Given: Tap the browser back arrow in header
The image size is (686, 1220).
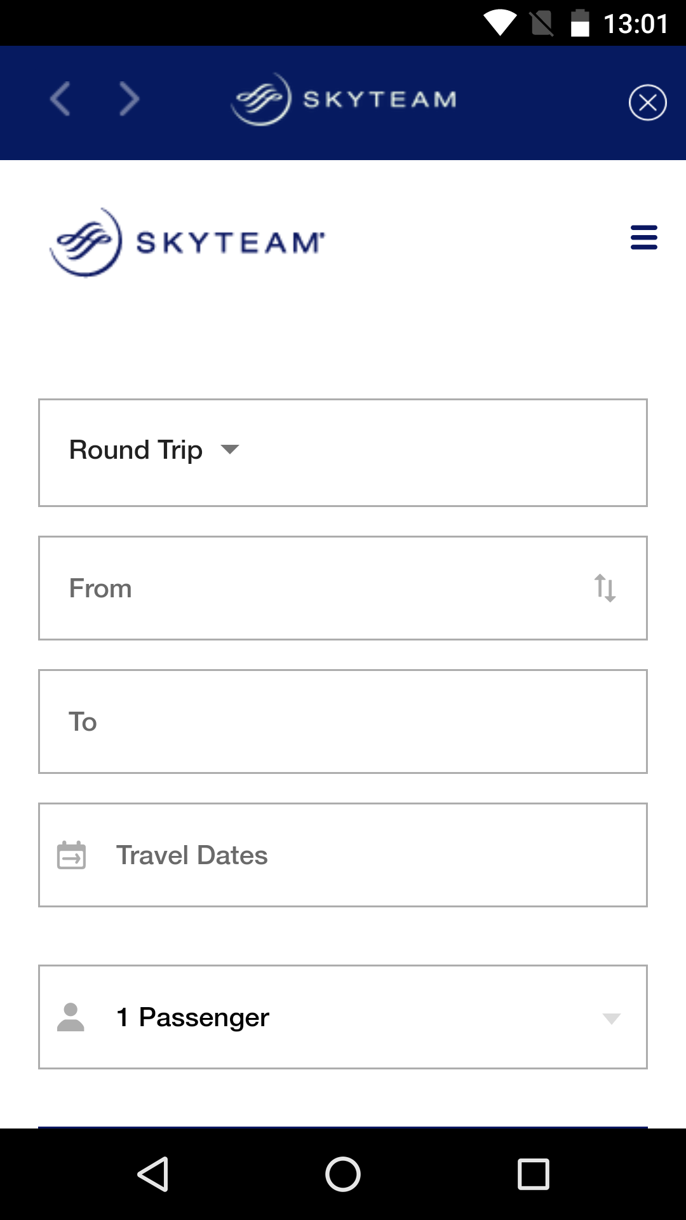Looking at the screenshot, I should click(60, 100).
